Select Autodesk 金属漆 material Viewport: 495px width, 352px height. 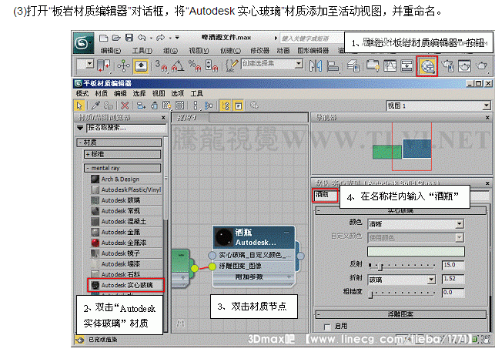point(126,243)
